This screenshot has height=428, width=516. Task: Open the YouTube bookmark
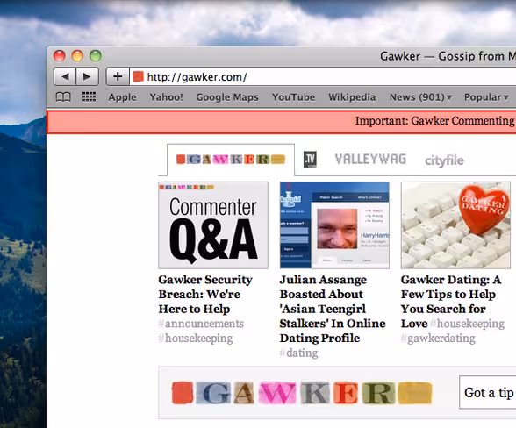[293, 97]
